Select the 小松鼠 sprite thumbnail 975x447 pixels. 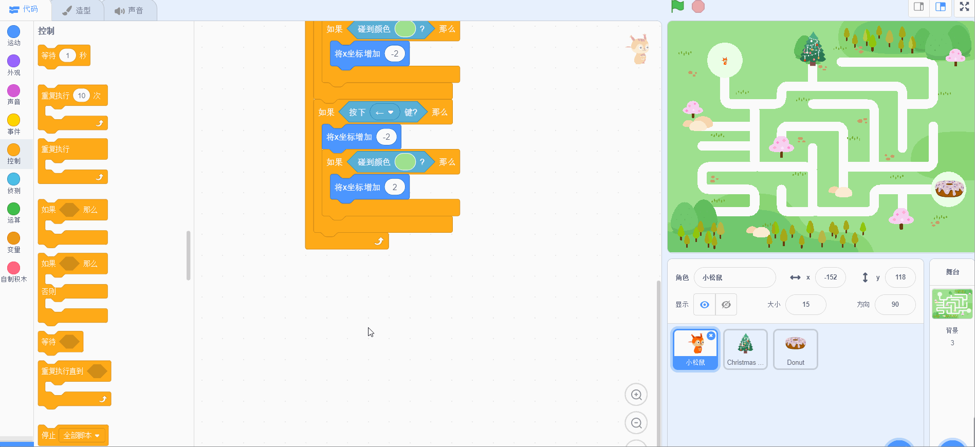[695, 349]
